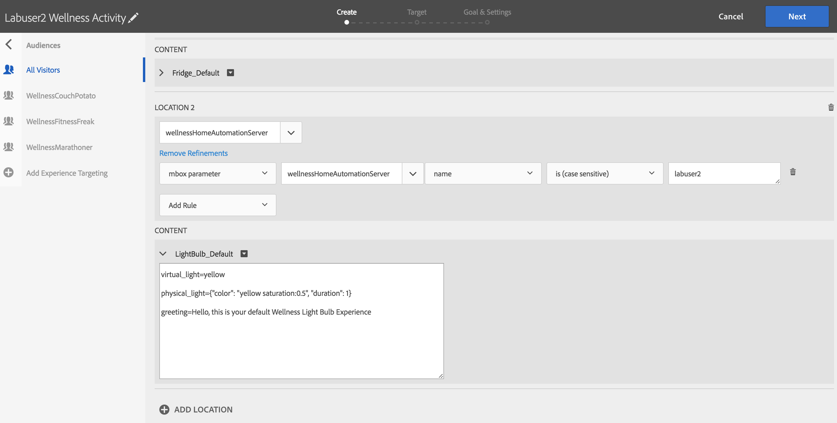Click the pencil icon to rename the activity
837x423 pixels.
[x=133, y=18]
